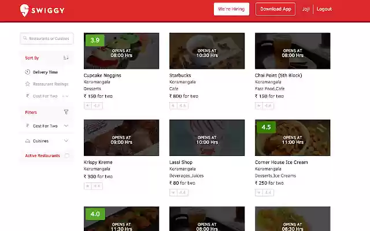This screenshot has width=370, height=231.
Task: Click the star rating under Cupcake Noggins
Action: click(93, 106)
